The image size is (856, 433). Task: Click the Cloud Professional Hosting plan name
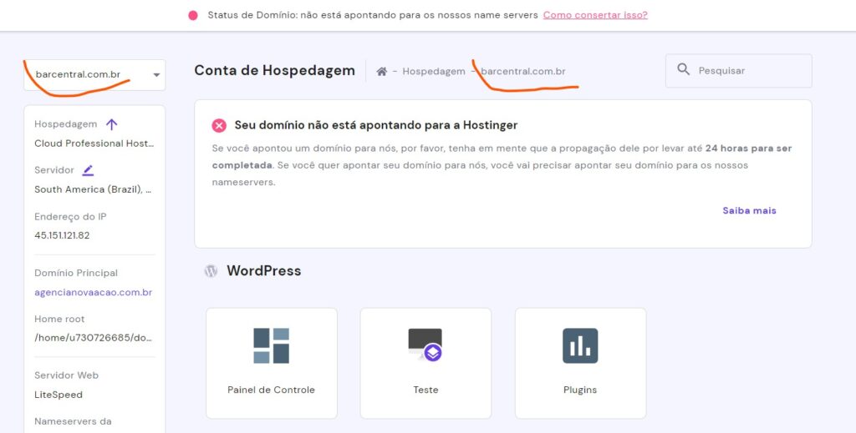(94, 143)
